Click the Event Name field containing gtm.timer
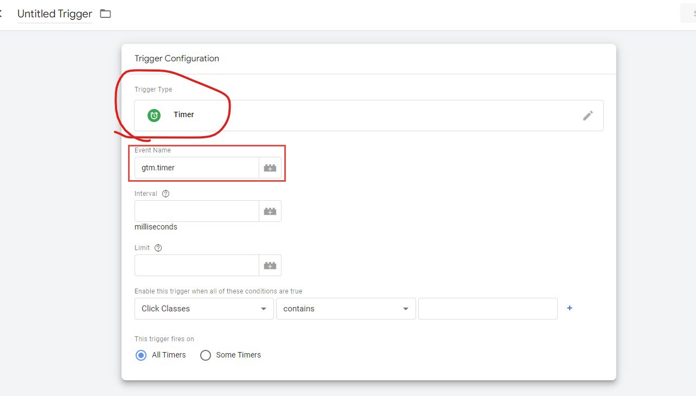This screenshot has height=396, width=696. pos(196,168)
